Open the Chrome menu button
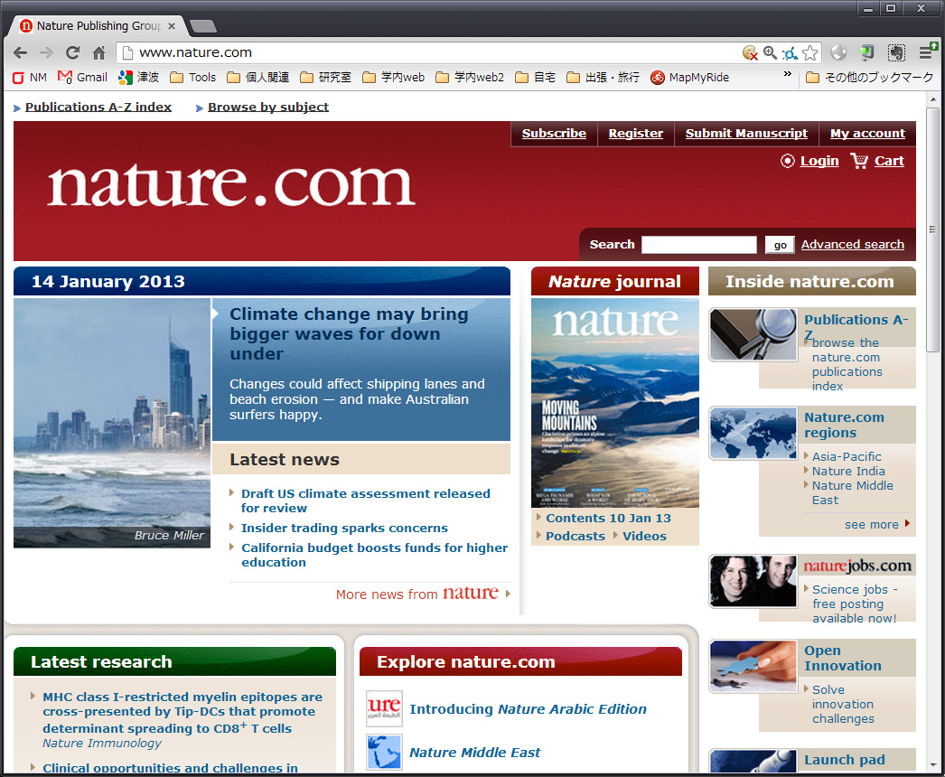 (x=927, y=52)
